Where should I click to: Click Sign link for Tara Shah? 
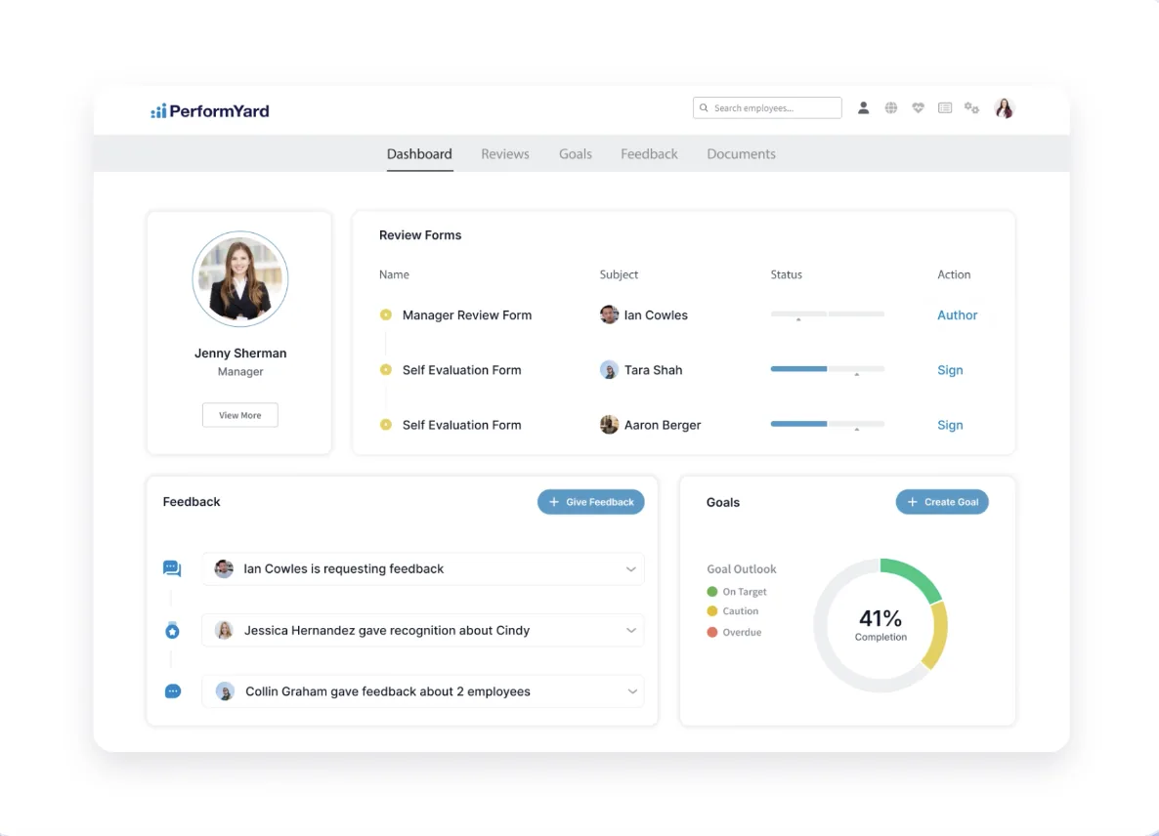950,370
